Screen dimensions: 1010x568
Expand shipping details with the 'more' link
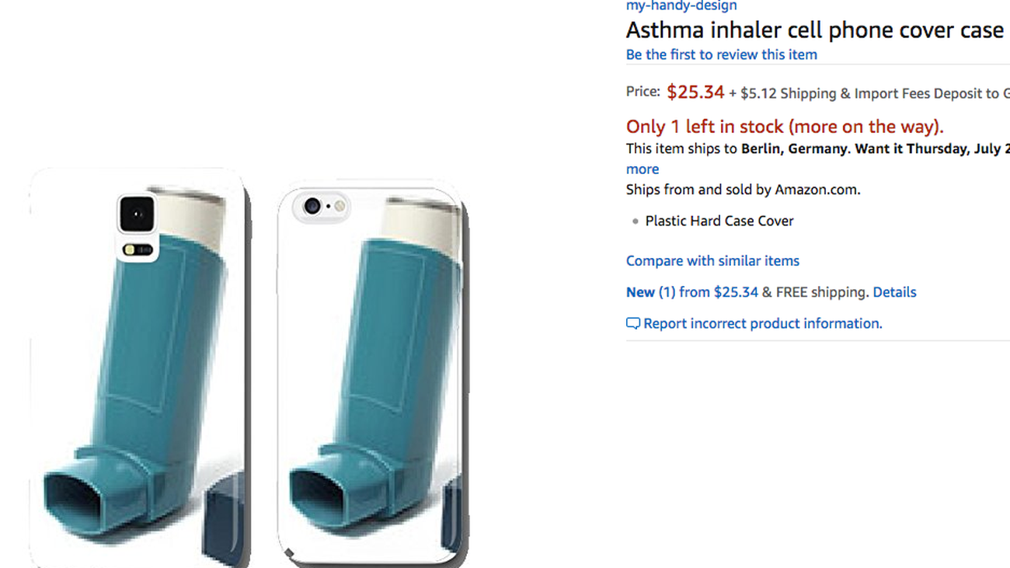[x=643, y=169]
